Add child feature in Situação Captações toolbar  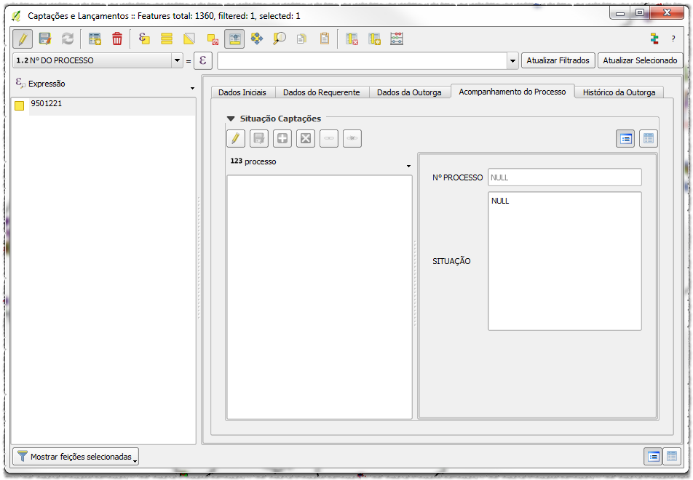(282, 138)
